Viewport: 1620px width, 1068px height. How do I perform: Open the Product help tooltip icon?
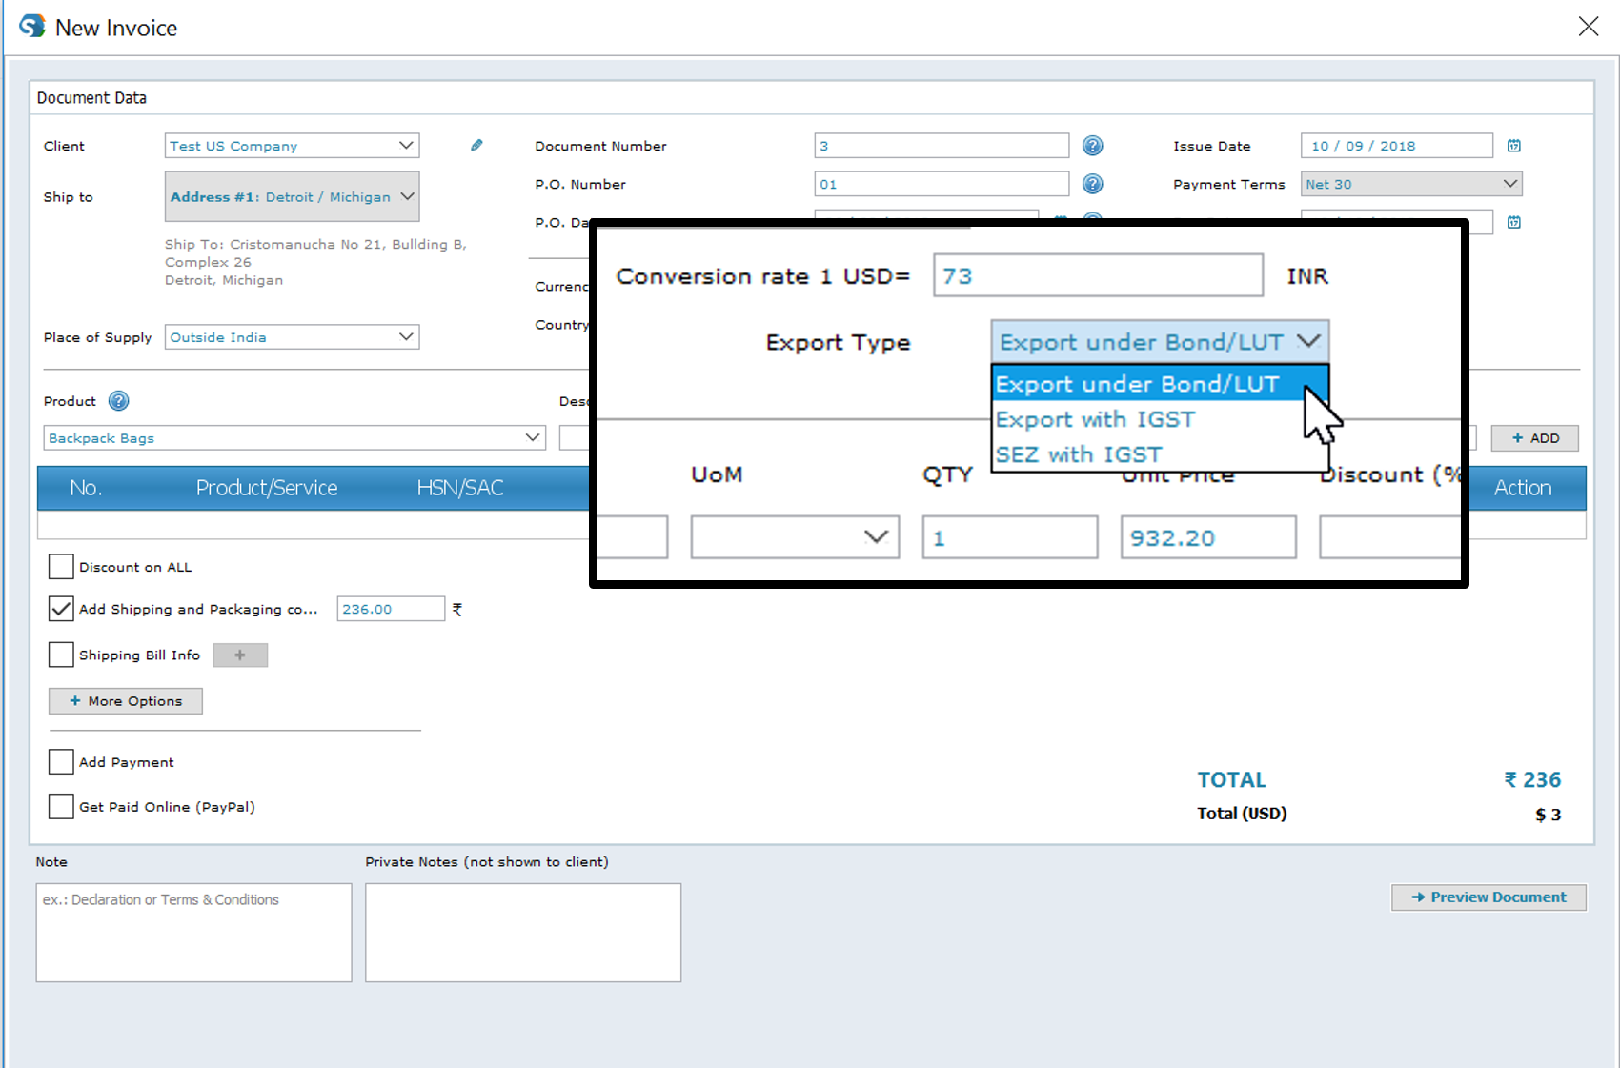click(x=117, y=400)
